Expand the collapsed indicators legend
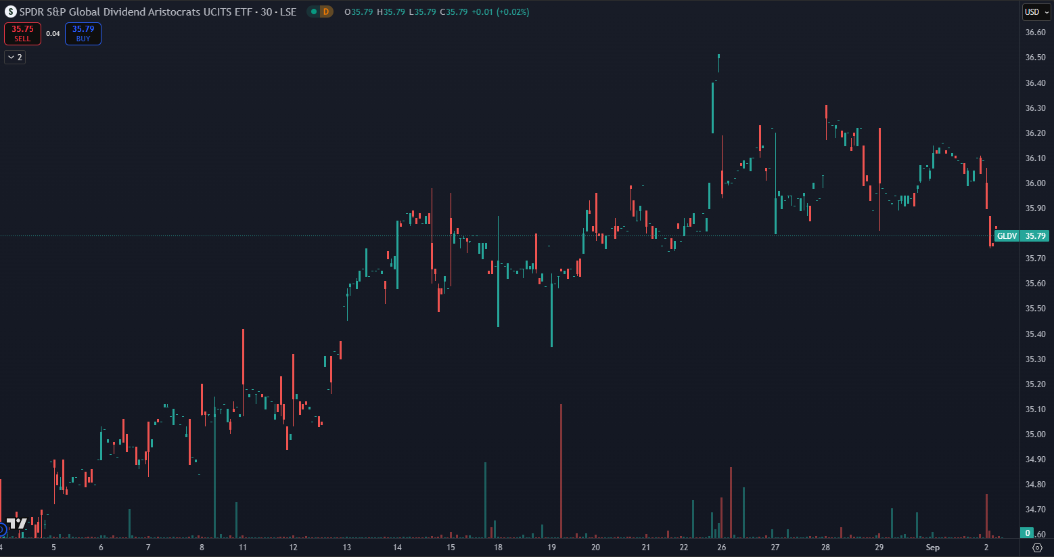This screenshot has height=557, width=1054. click(x=15, y=58)
